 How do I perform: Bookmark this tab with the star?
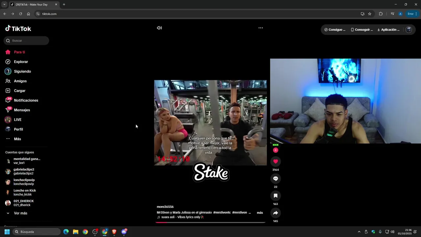(x=370, y=14)
